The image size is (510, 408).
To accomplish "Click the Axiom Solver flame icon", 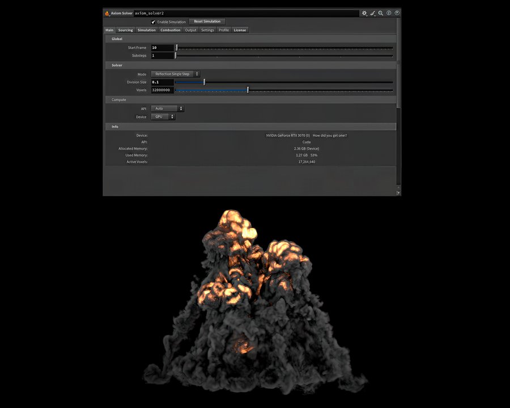I will [x=107, y=13].
